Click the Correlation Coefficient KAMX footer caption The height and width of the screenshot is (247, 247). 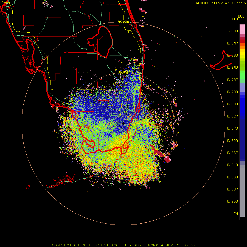(123, 245)
